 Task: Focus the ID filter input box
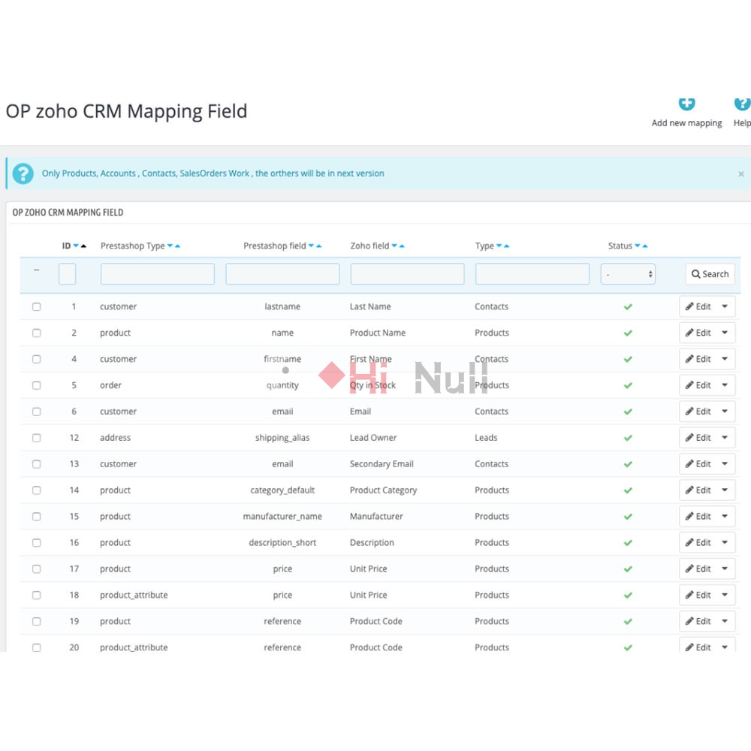67,274
